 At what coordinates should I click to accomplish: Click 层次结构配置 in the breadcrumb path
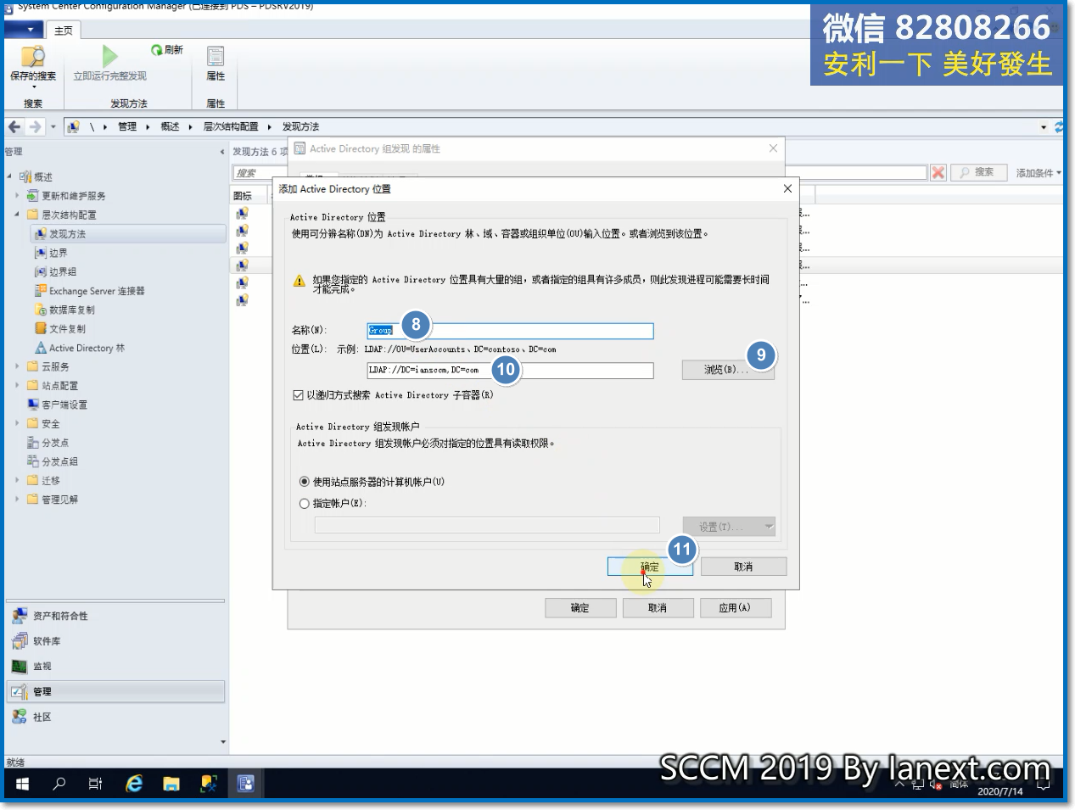click(x=231, y=127)
